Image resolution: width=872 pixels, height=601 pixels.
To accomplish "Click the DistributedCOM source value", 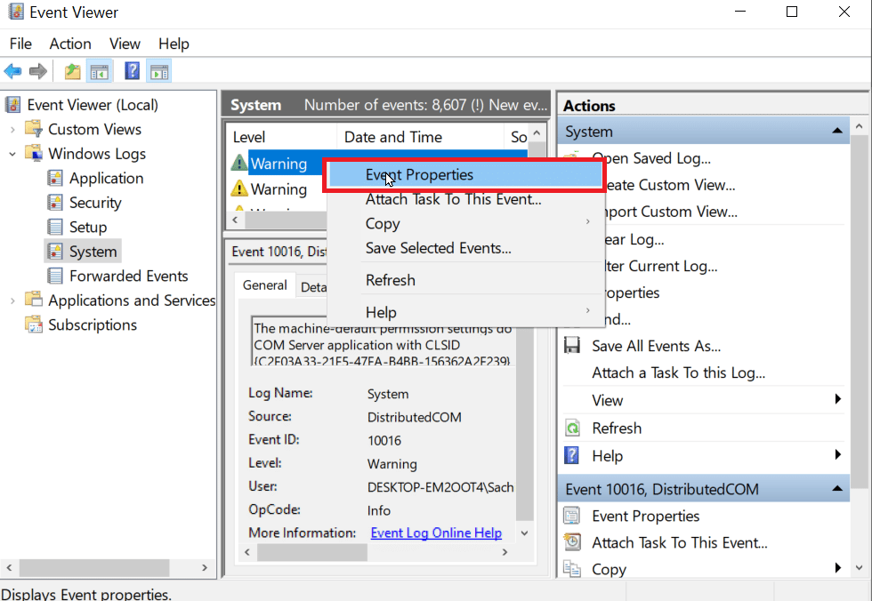I will click(x=414, y=417).
